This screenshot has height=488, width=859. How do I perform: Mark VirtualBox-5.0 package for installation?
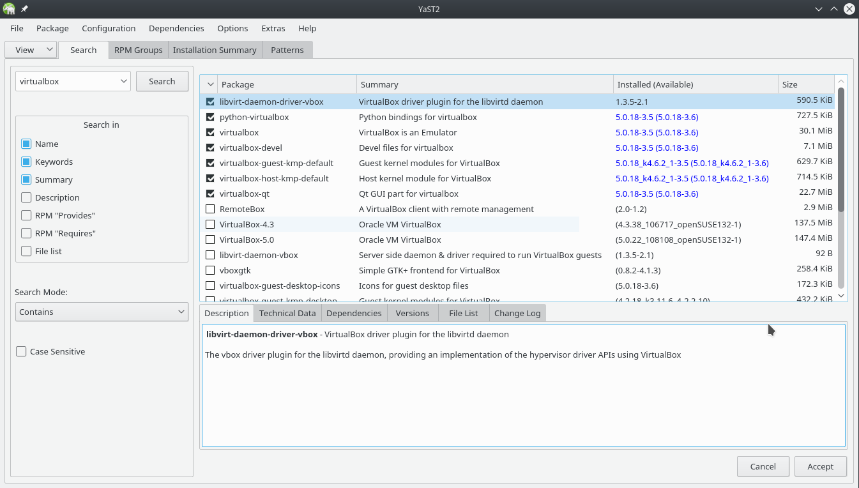click(x=210, y=240)
